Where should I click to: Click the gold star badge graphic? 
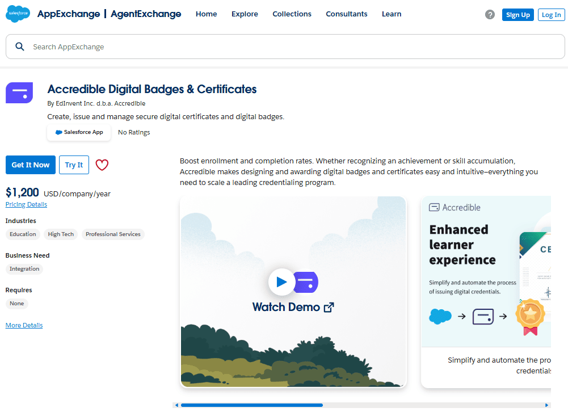531,316
